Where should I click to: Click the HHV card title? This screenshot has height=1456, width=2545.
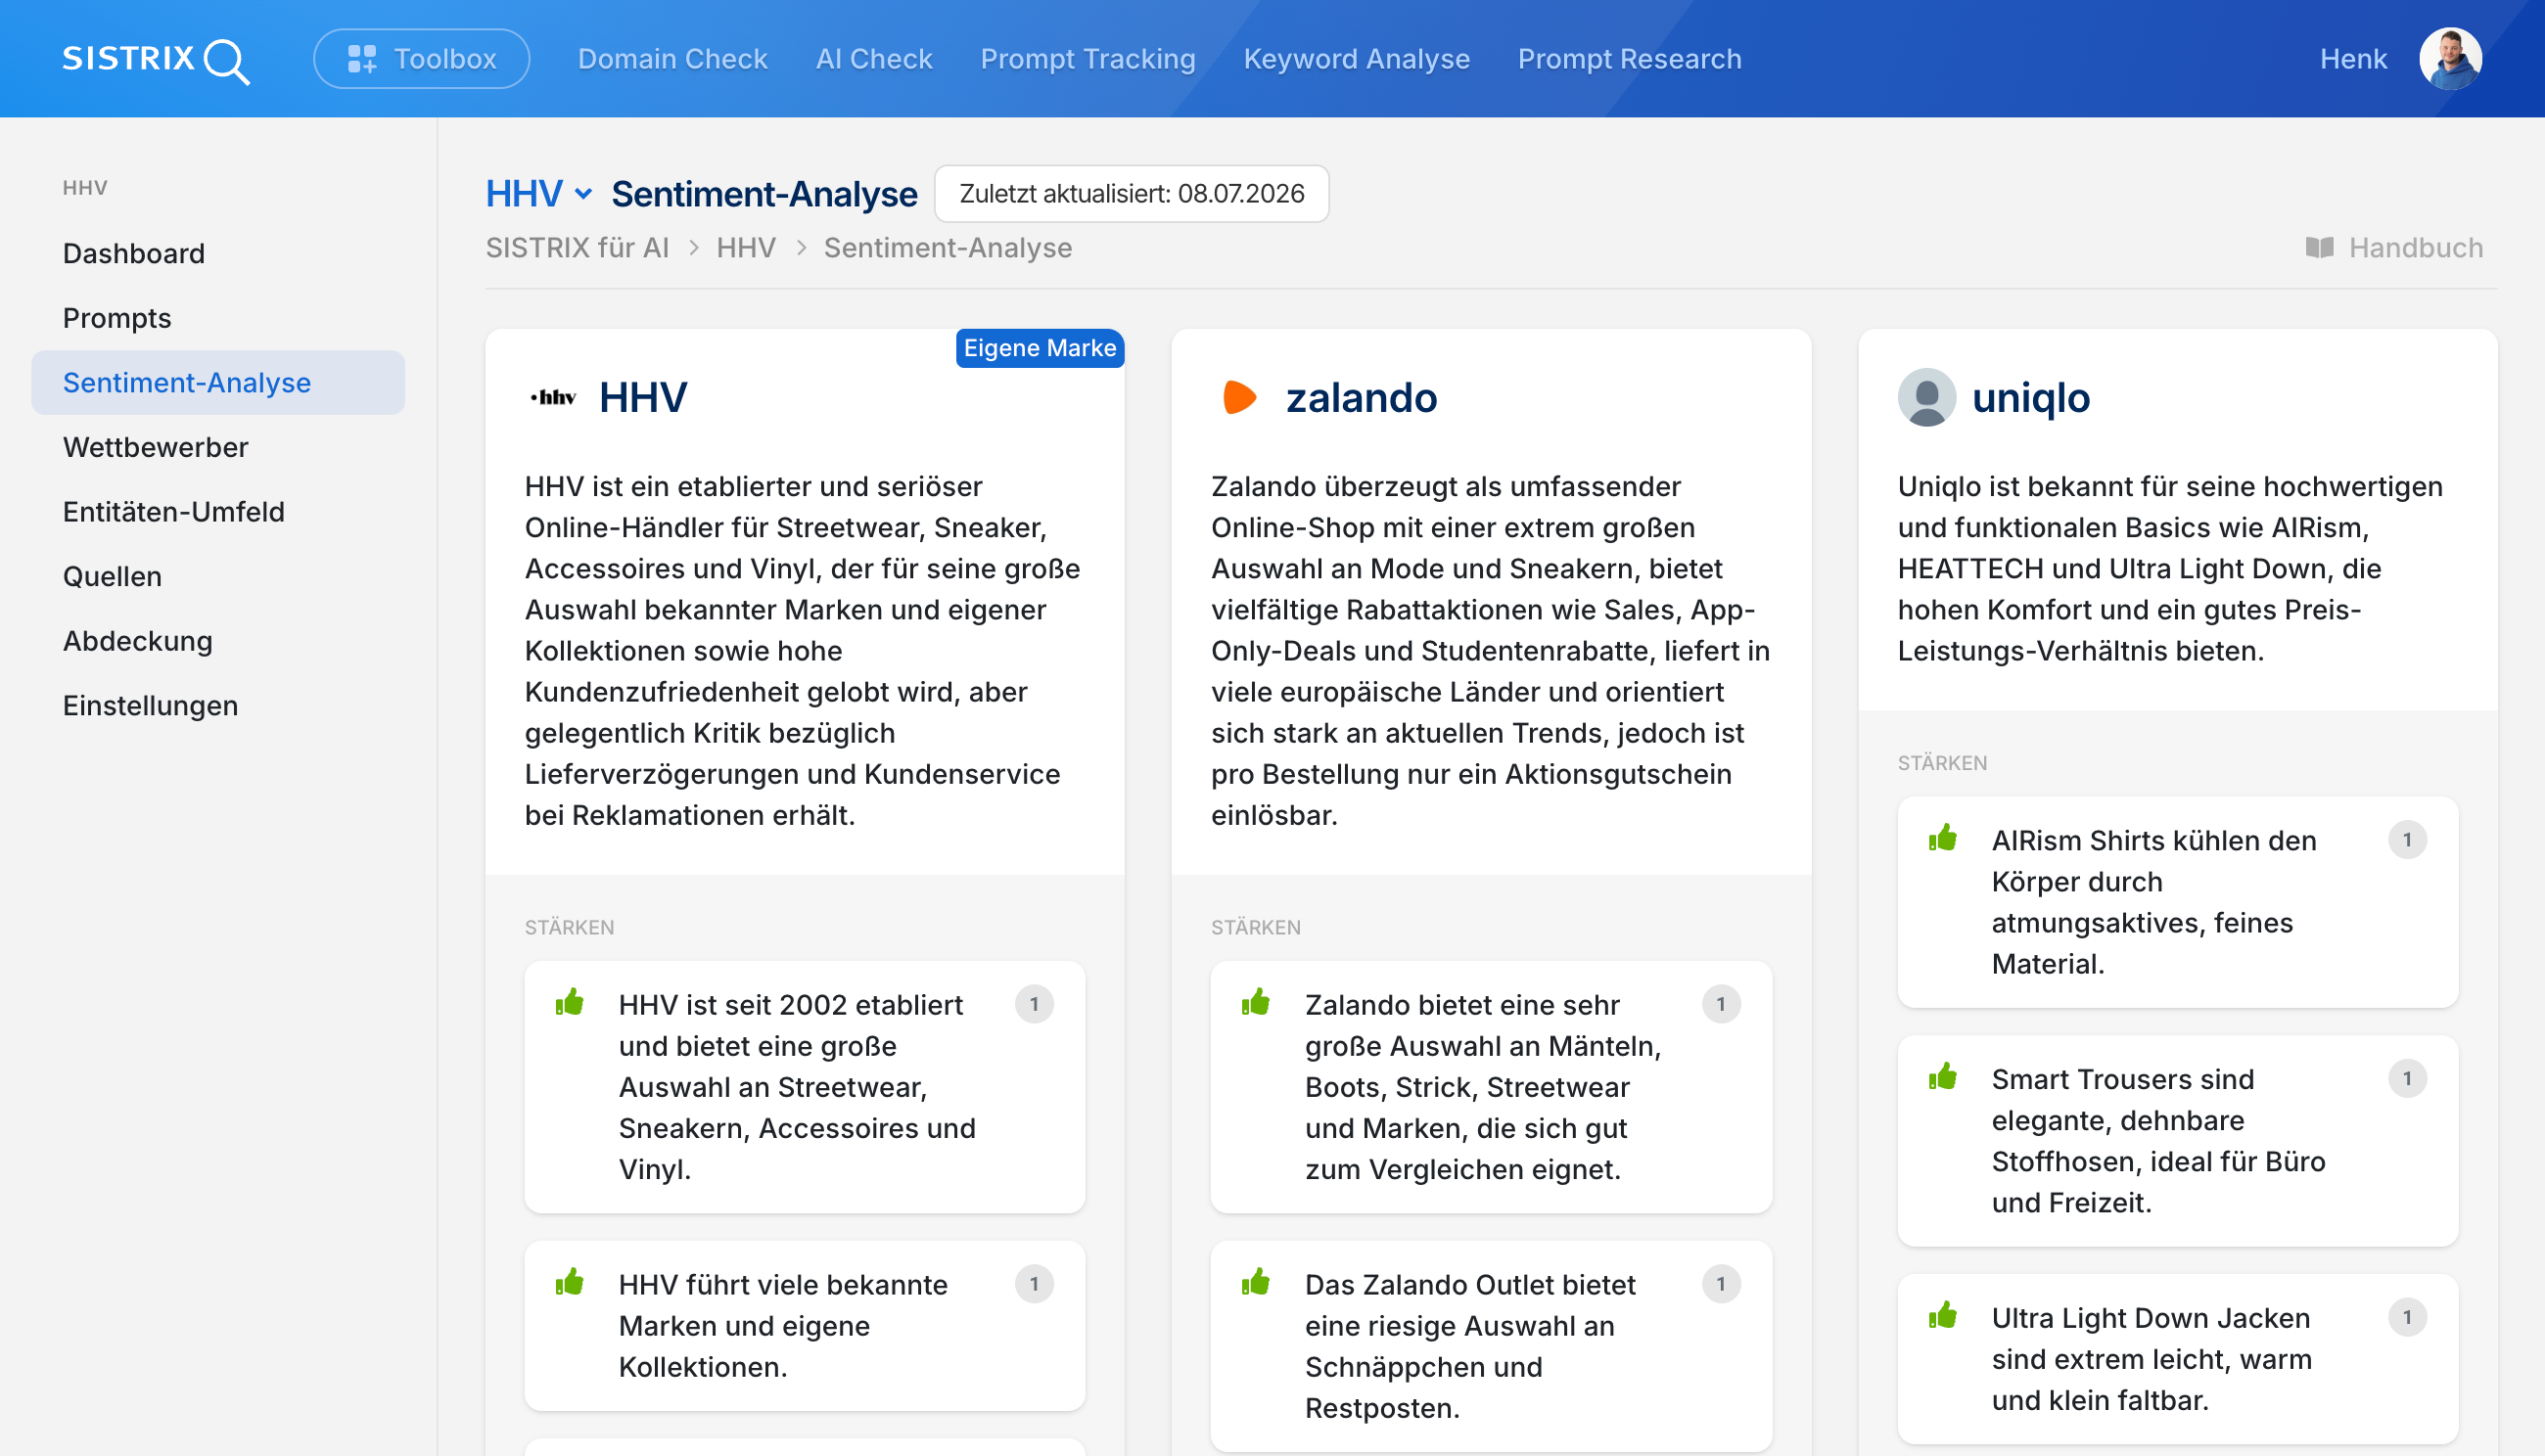click(x=642, y=398)
